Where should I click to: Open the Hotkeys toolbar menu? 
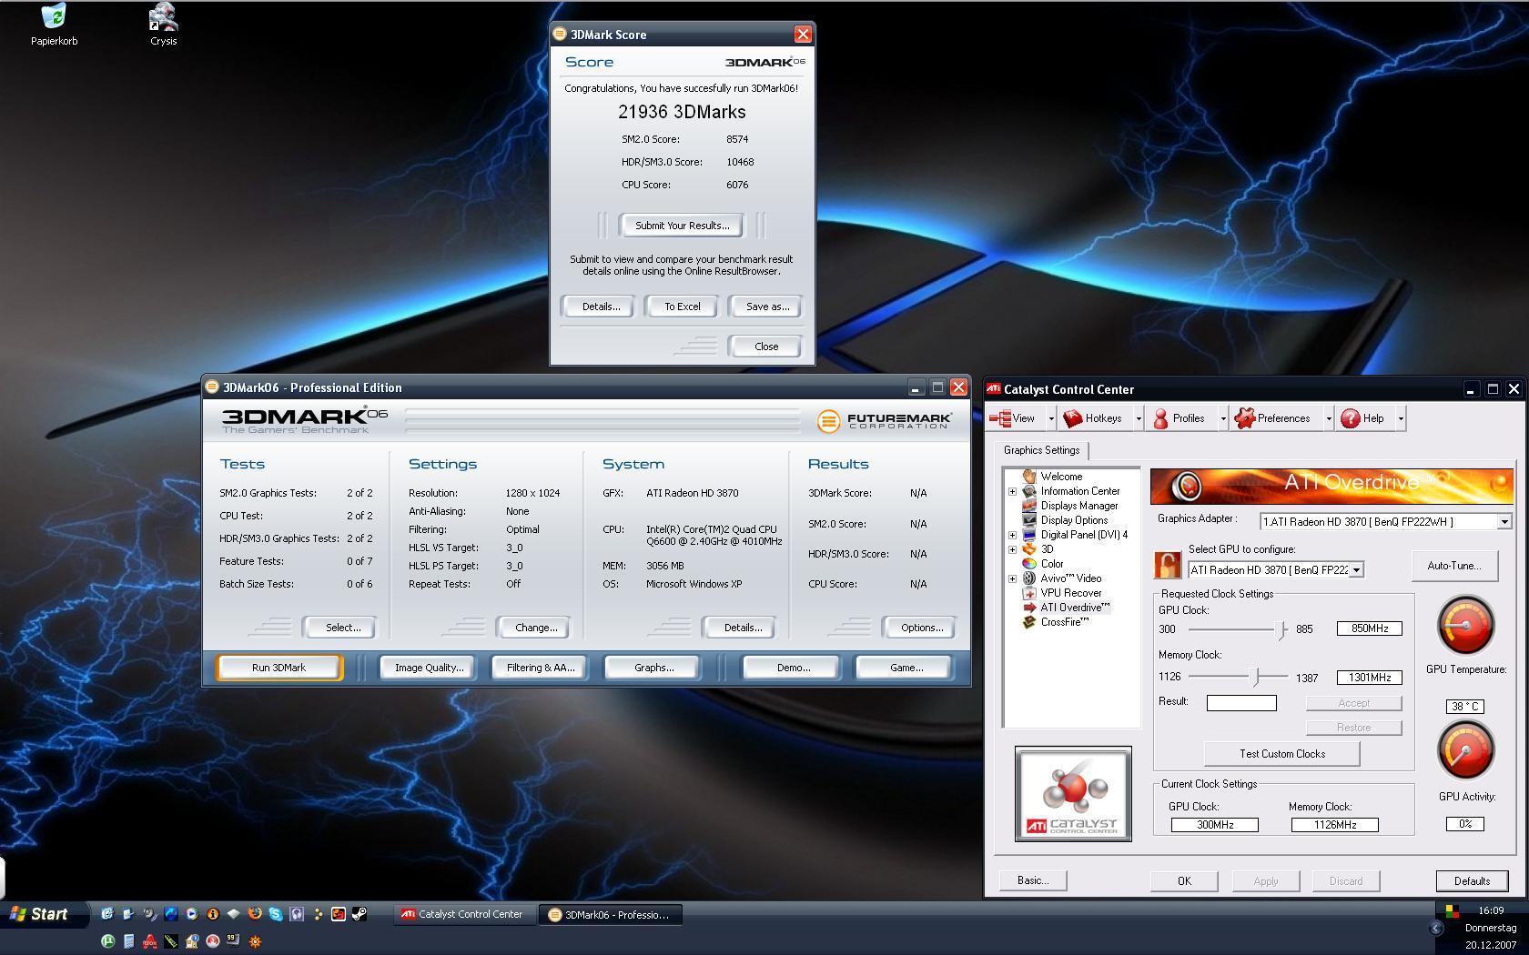coord(1095,418)
